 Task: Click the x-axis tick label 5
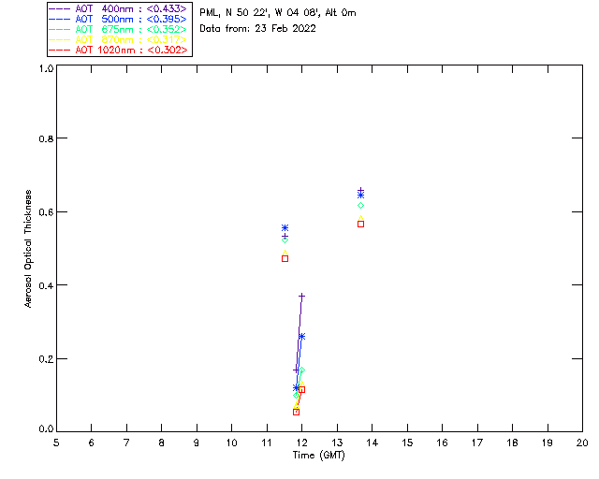pyautogui.click(x=56, y=443)
